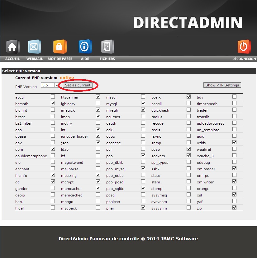Enable the opcache checkbox
This screenshot has height=258, width=257.
143,142
